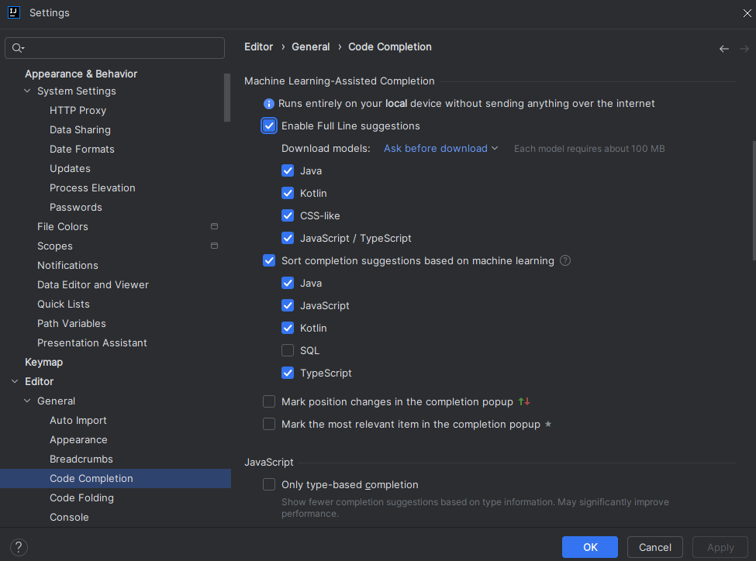Image resolution: width=756 pixels, height=561 pixels.
Task: Go forward using the right arrow
Action: (x=744, y=49)
